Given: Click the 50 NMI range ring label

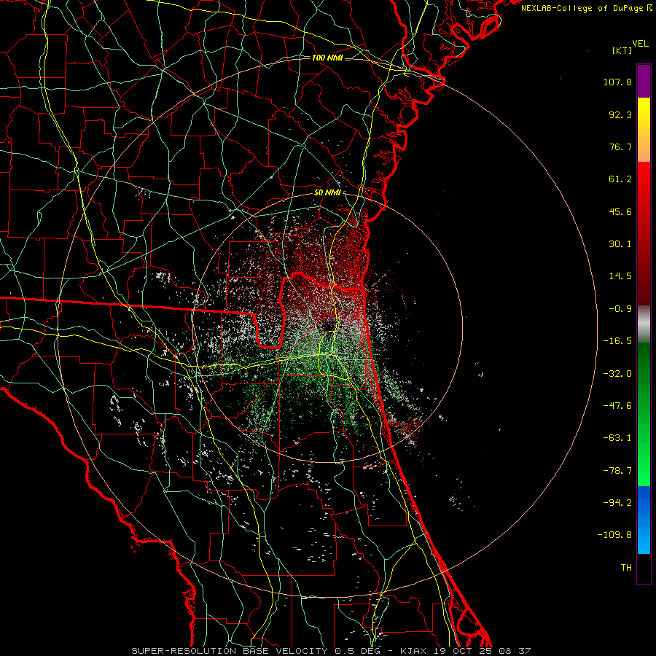Looking at the screenshot, I should (x=327, y=193).
